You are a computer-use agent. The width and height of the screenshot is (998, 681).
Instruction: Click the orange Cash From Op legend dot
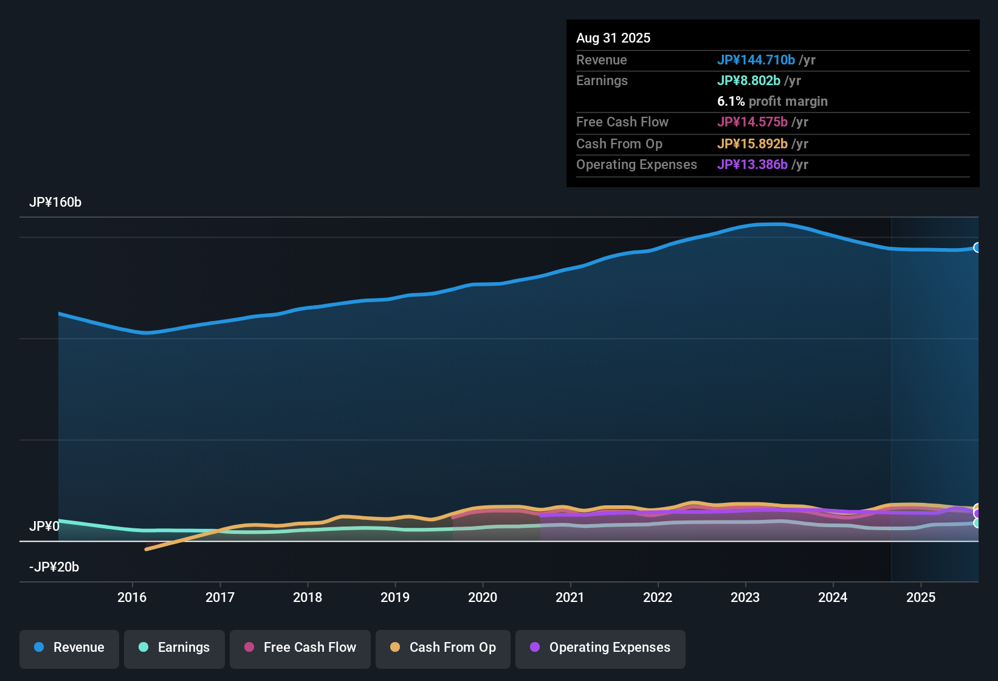[395, 647]
